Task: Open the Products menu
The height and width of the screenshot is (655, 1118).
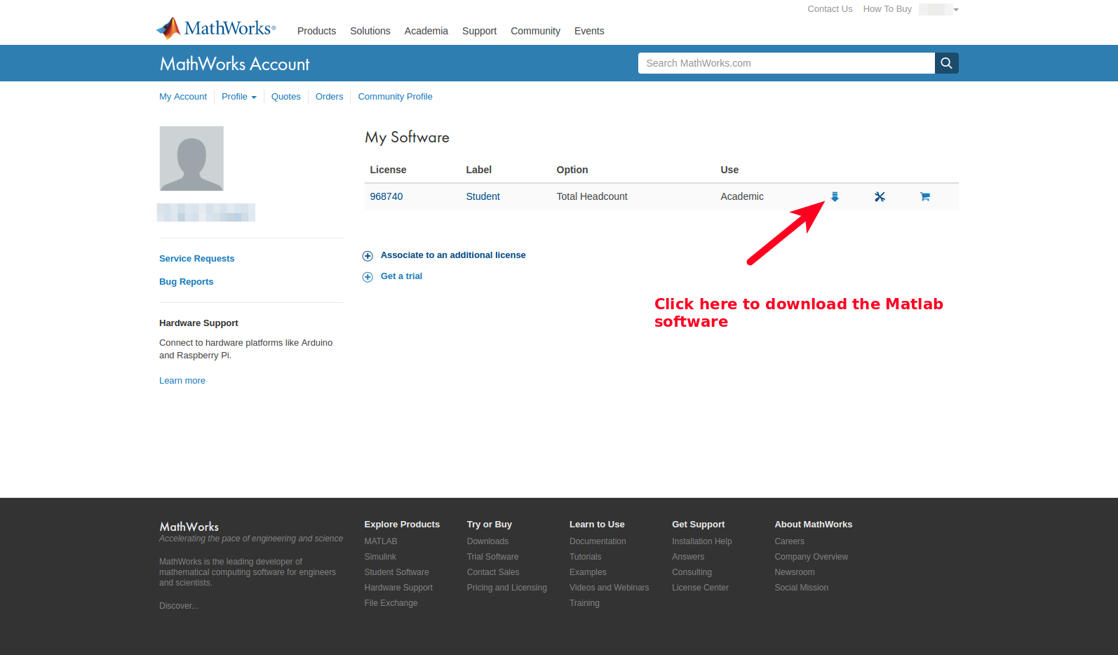Action: [x=316, y=31]
